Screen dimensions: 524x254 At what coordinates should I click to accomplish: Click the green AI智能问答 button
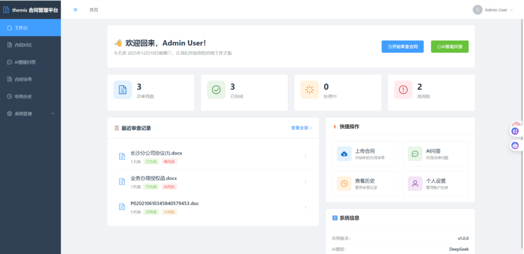(450, 47)
